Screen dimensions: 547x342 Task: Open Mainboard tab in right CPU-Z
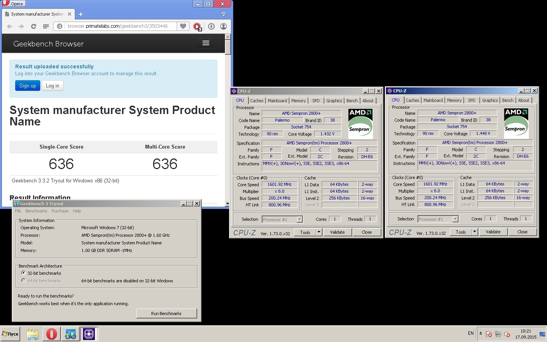point(433,100)
